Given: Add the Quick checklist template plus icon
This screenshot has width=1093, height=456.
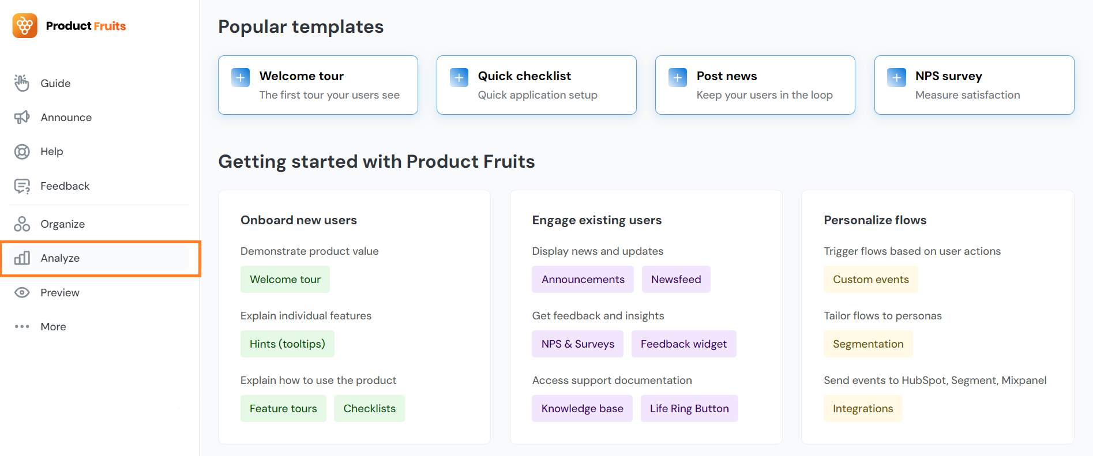Looking at the screenshot, I should 459,77.
